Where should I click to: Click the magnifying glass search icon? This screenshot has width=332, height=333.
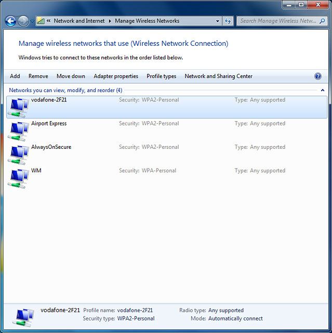(x=322, y=21)
